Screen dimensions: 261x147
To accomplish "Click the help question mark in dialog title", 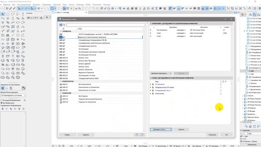I will click(225, 19).
